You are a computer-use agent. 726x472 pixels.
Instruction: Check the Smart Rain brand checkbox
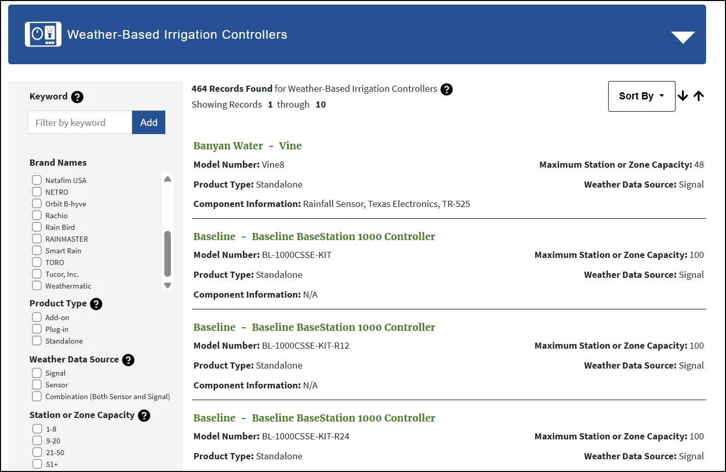37,250
